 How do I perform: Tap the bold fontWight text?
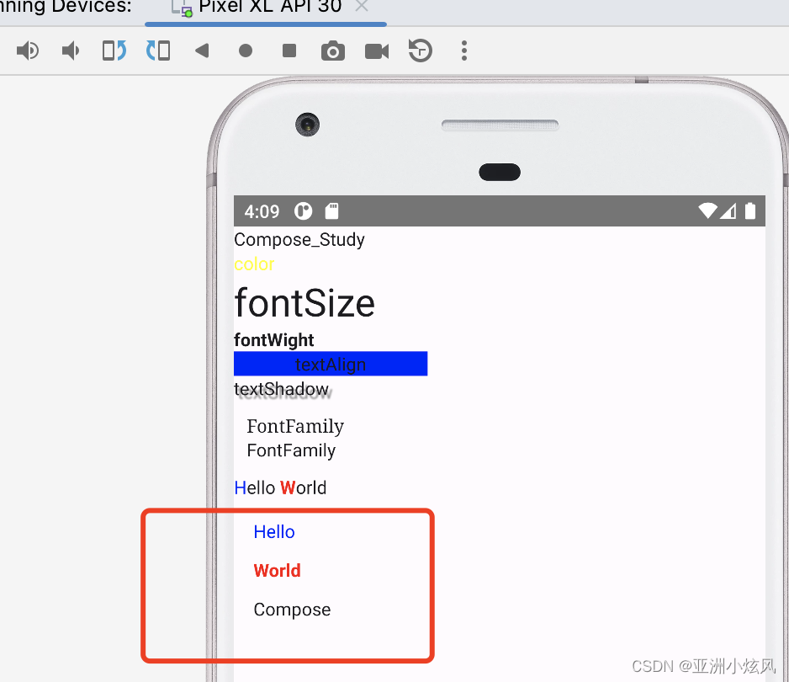[274, 340]
